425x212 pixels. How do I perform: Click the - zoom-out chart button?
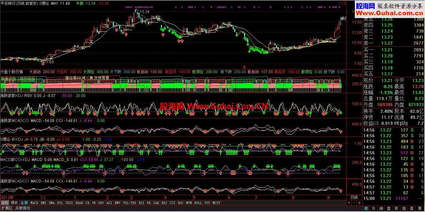354,203
